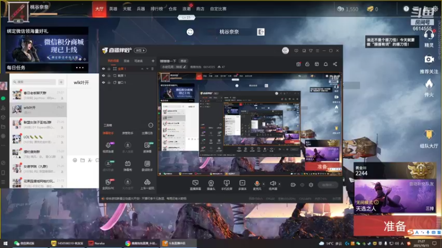Open notifications bell in streaming app

[325, 64]
